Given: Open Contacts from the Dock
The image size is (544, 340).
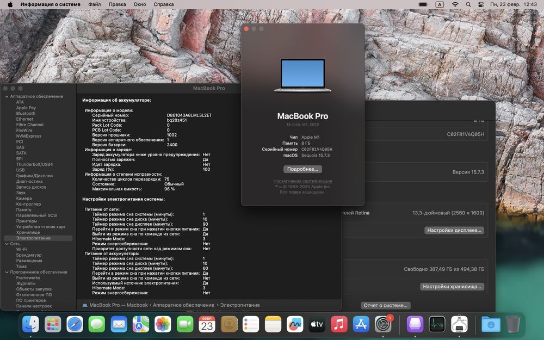Looking at the screenshot, I should 229,324.
